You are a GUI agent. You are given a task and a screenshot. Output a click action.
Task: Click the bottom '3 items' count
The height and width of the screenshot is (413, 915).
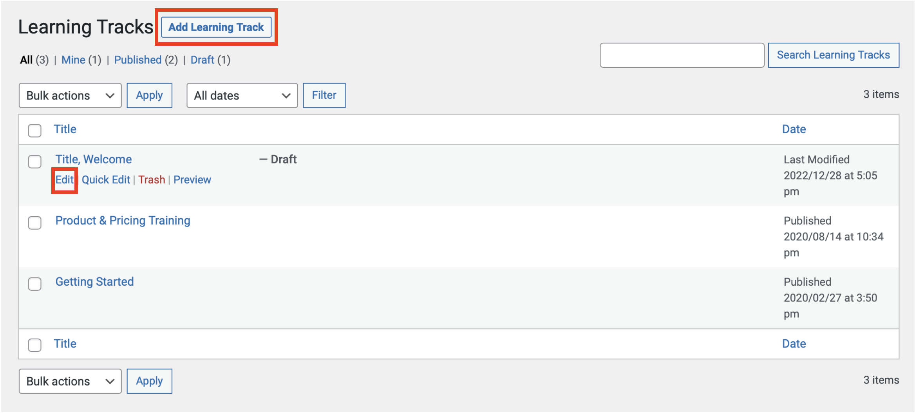[x=881, y=380]
